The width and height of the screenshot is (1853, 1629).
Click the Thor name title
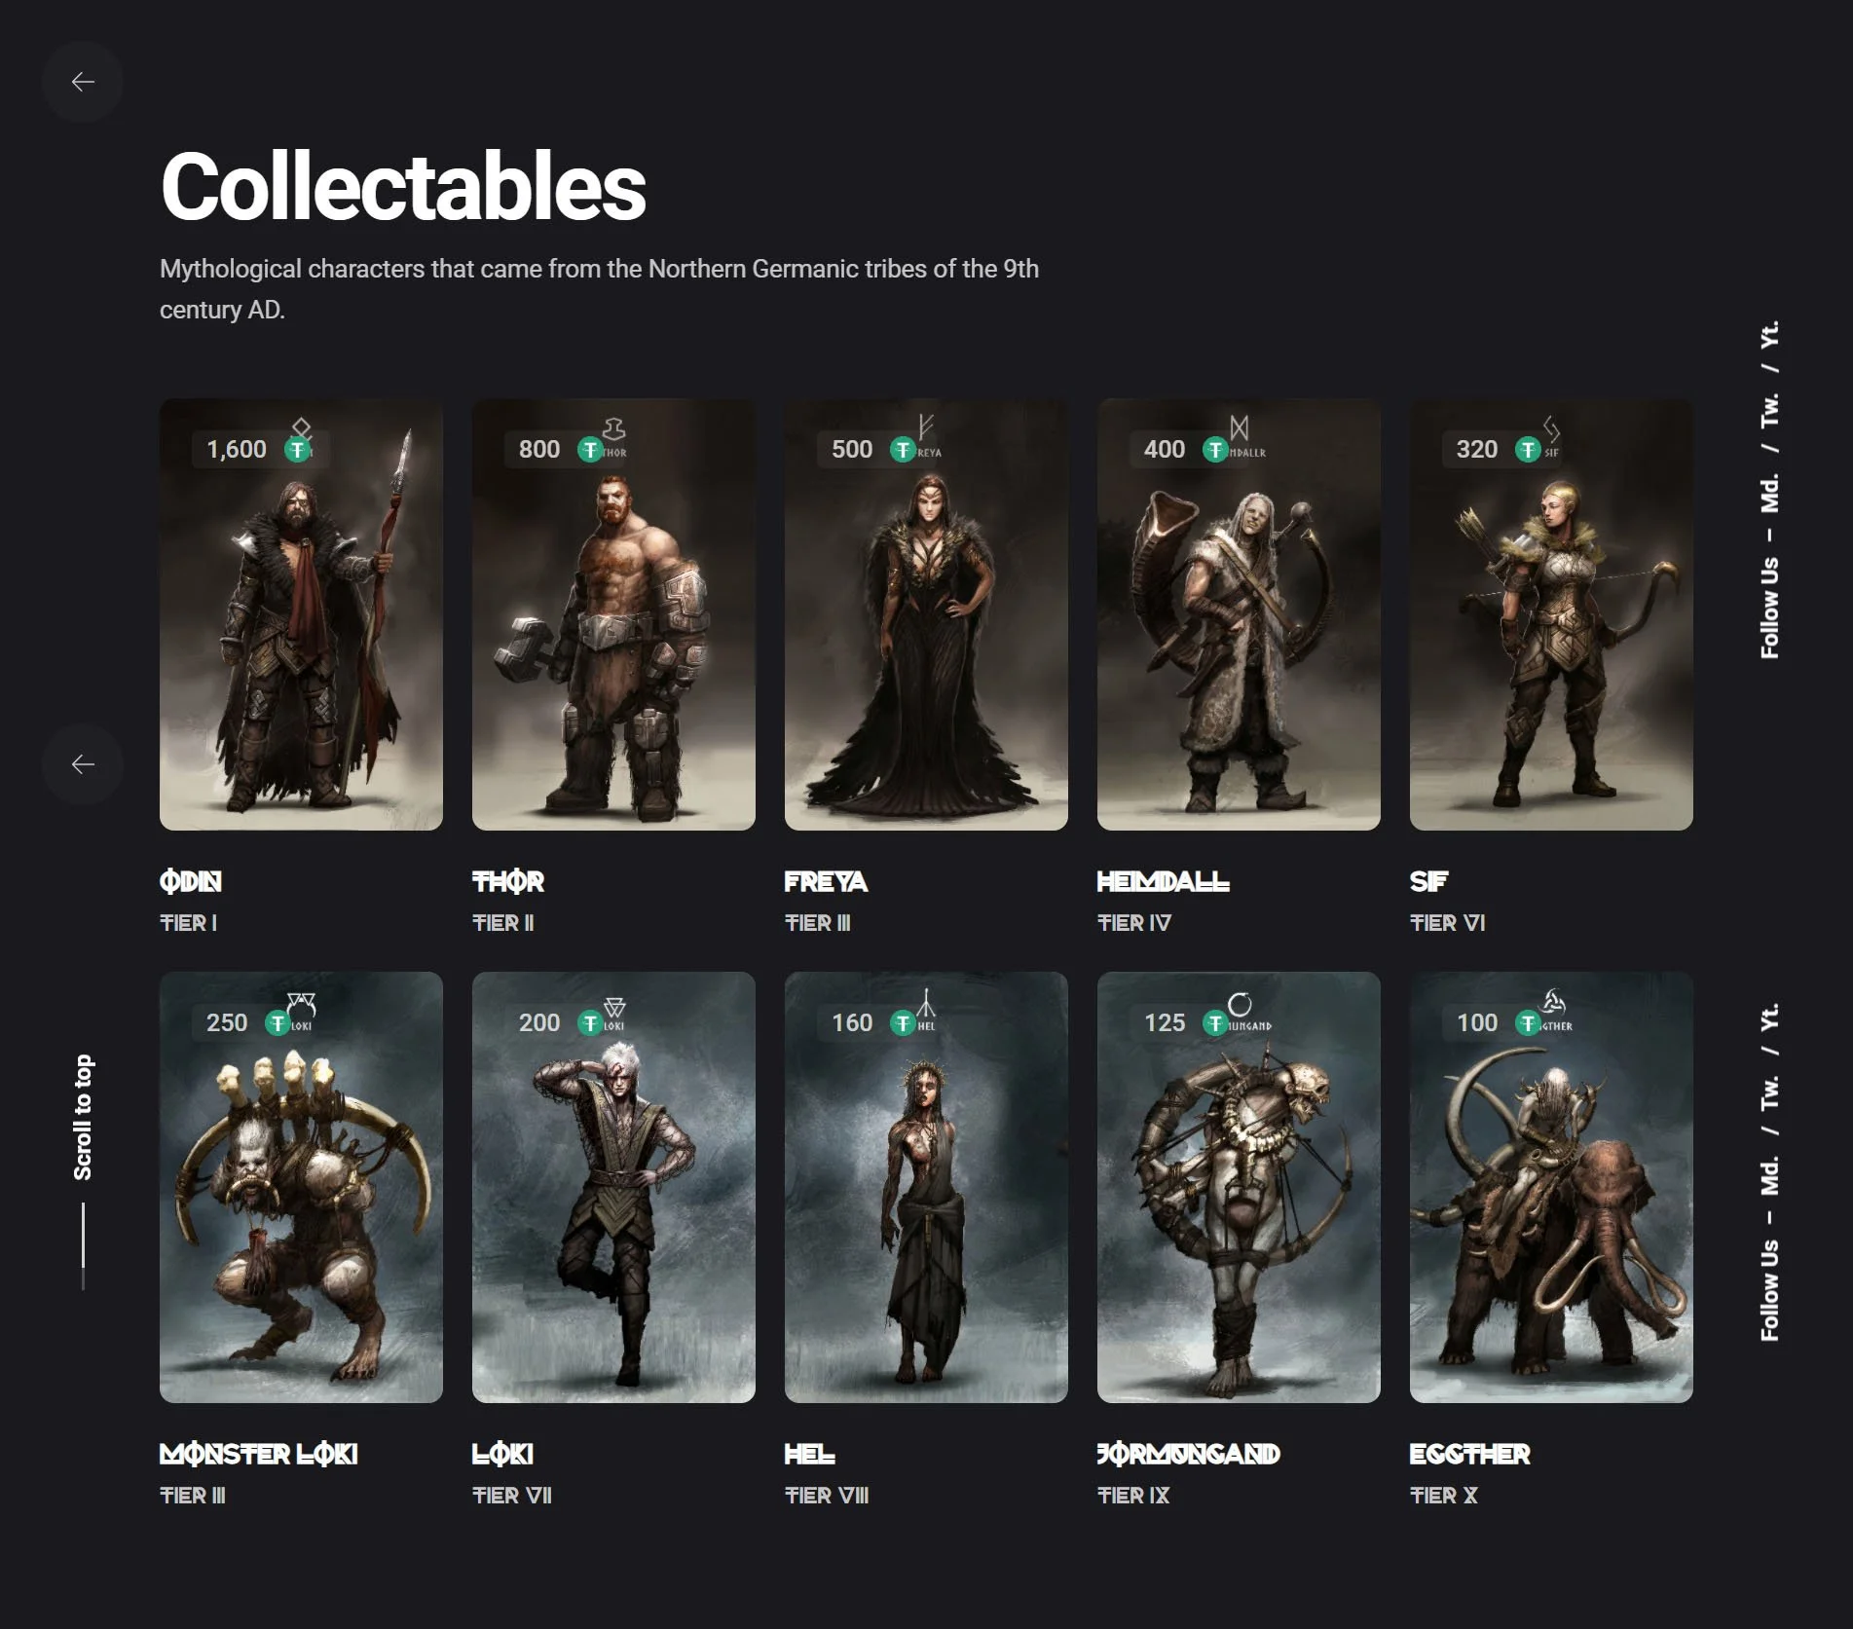(x=508, y=882)
